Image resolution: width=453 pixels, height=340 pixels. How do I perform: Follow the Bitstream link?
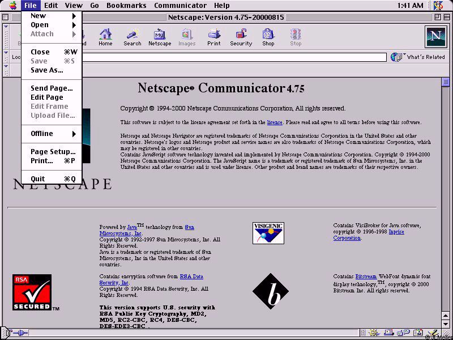click(366, 277)
